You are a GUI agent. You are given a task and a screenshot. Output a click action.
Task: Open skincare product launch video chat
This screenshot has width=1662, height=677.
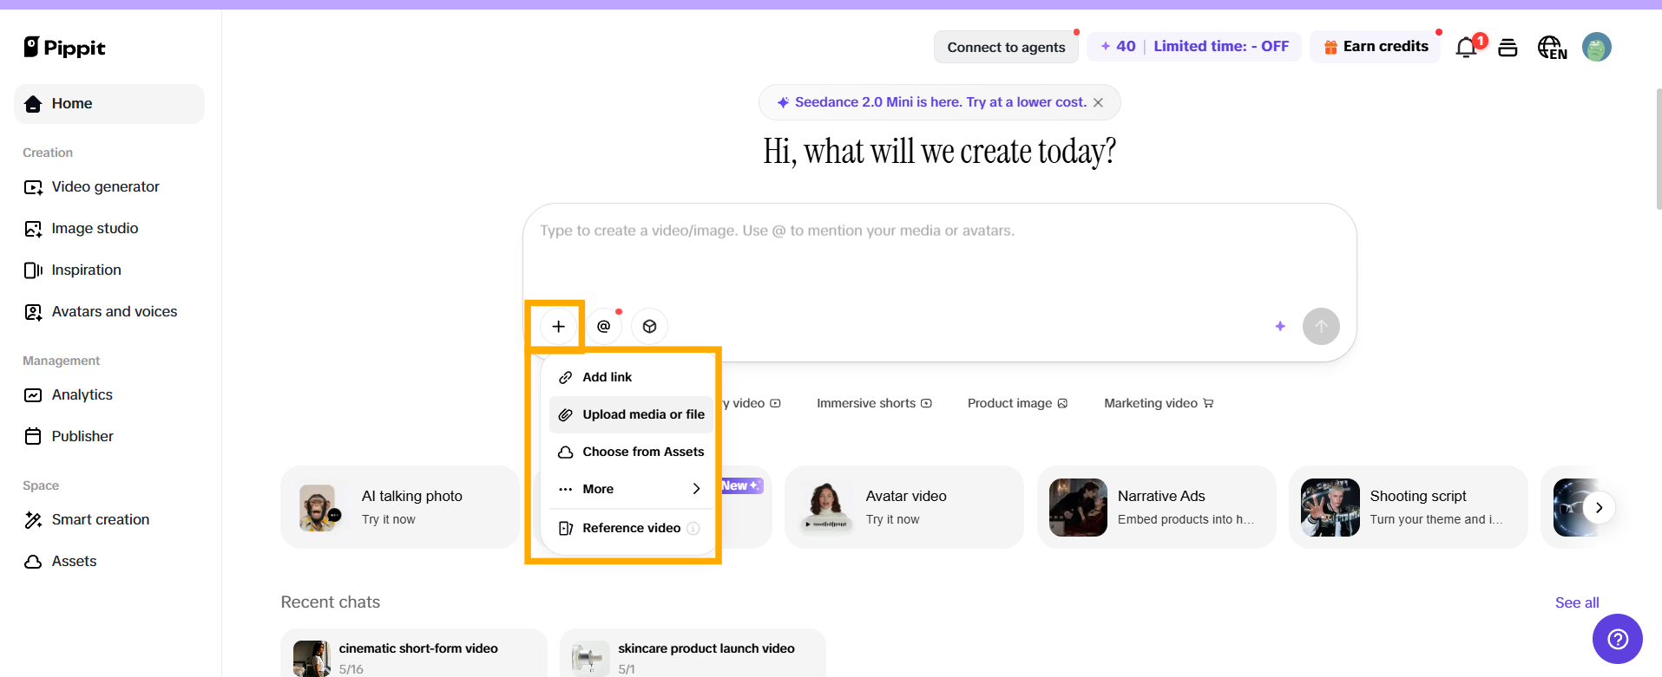[x=693, y=653]
